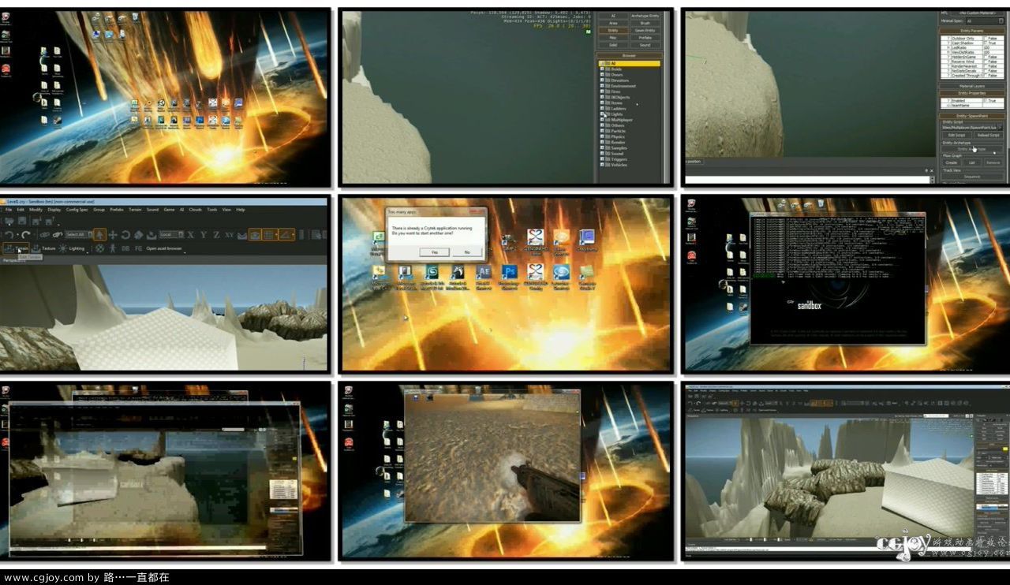
Task: Click No in Too many apps dialog
Action: click(466, 252)
